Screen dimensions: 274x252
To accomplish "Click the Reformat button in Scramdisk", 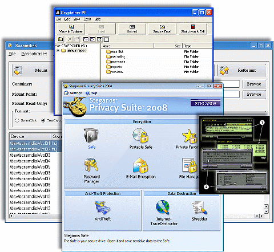I will [241, 70].
